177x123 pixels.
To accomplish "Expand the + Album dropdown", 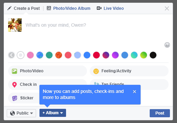I will pos(53,113).
